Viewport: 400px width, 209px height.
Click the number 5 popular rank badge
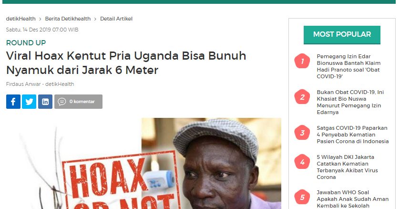302,197
